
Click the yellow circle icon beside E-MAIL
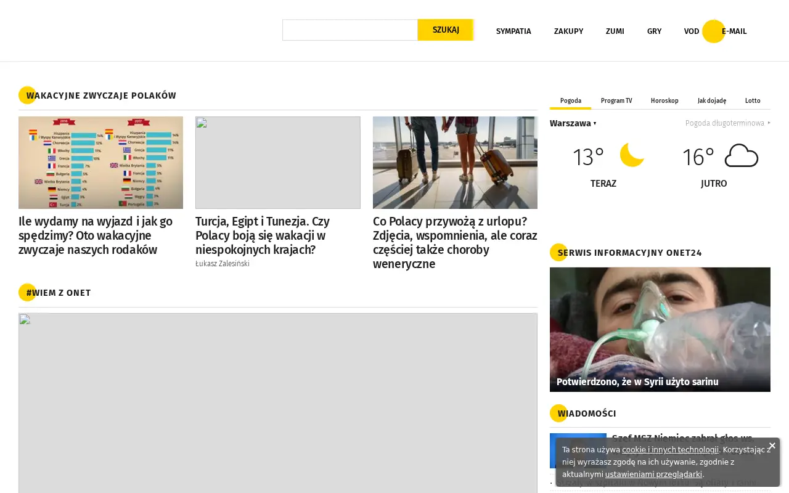tap(714, 31)
